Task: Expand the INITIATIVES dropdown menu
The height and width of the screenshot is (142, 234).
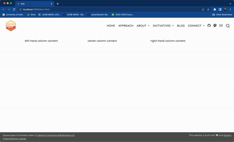Action: point(163,26)
